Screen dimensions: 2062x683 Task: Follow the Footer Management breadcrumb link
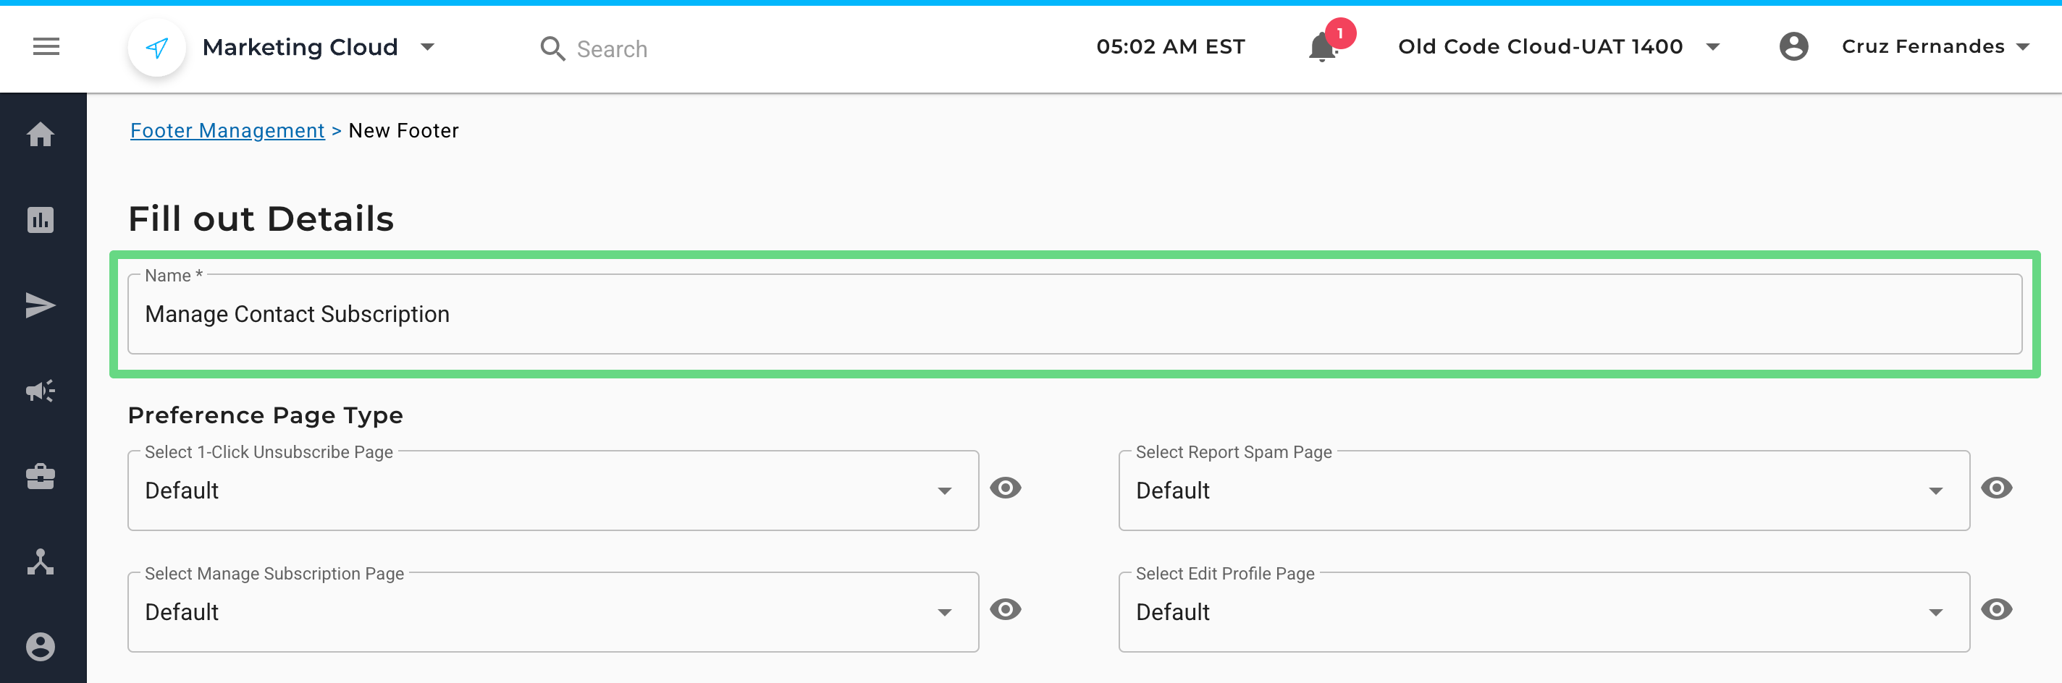click(x=227, y=130)
